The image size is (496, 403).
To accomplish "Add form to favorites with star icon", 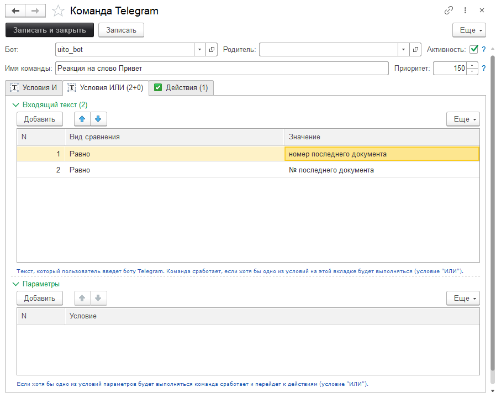I will 57,11.
